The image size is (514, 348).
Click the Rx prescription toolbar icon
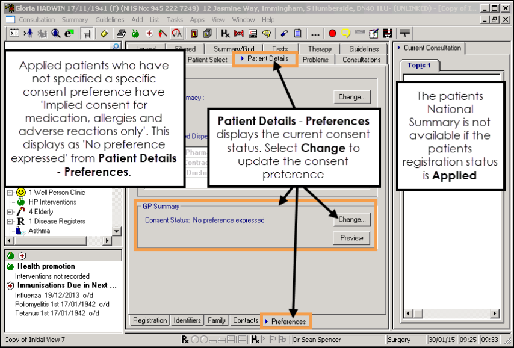(226, 33)
